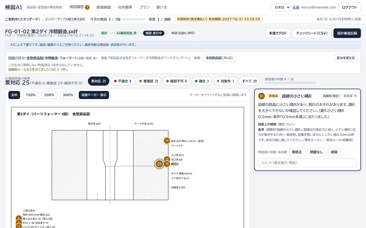This screenshot has width=366, height=228.
Task: Click the 素材 SWCH10A 線径 φ10 note
Action: click(36, 215)
